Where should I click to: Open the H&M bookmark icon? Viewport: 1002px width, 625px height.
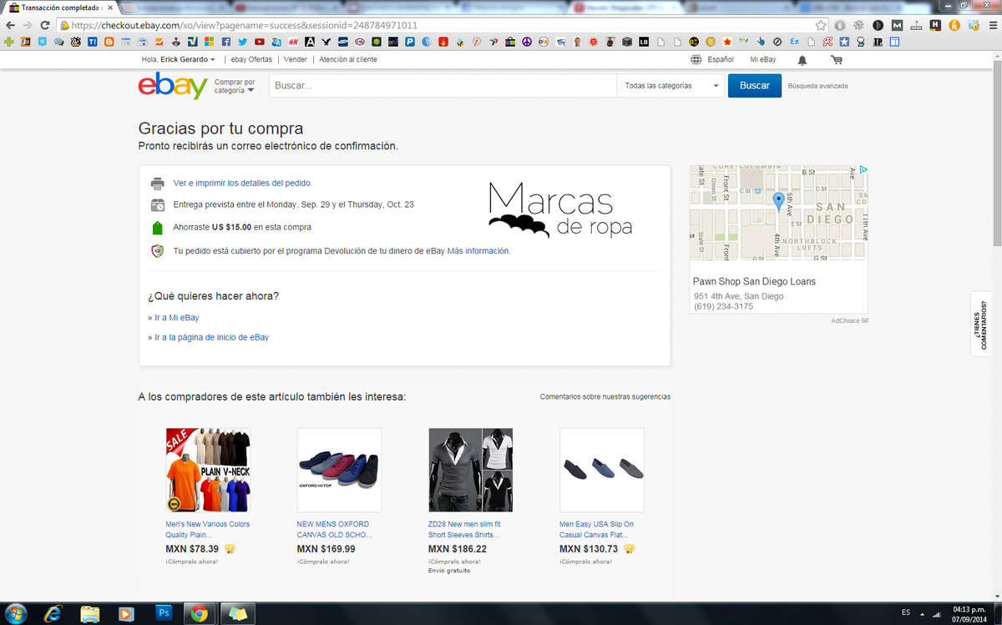(x=293, y=41)
